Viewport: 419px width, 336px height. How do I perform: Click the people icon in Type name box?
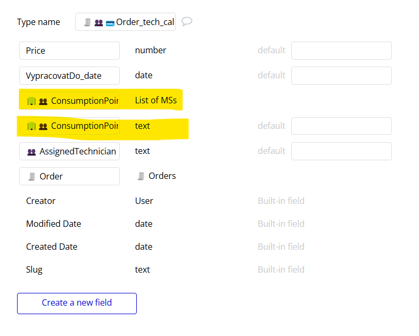[99, 23]
